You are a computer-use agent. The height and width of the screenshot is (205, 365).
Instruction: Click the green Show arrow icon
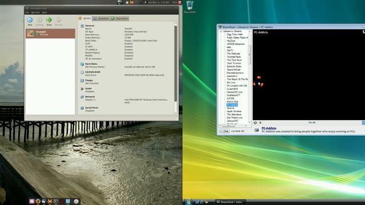[49, 20]
